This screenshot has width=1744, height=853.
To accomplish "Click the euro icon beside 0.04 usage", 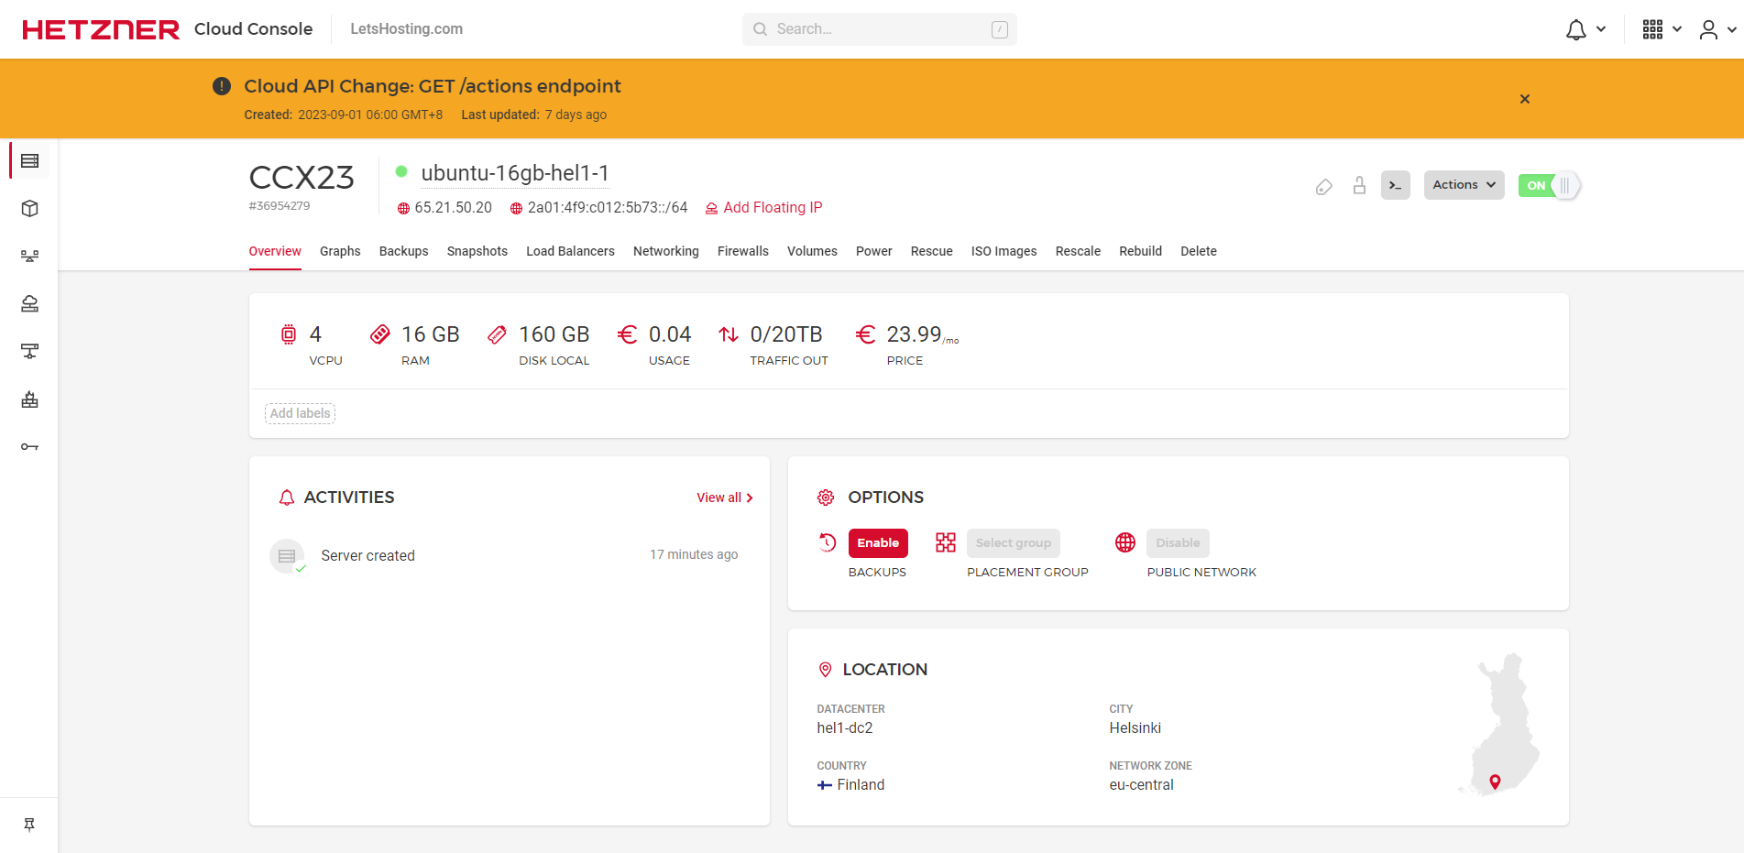I will (627, 334).
